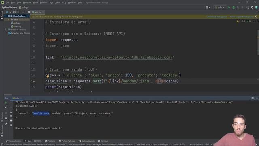Image resolution: width=259 pixels, height=146 pixels.
Task: Open the Edit menu
Action: 13,3
